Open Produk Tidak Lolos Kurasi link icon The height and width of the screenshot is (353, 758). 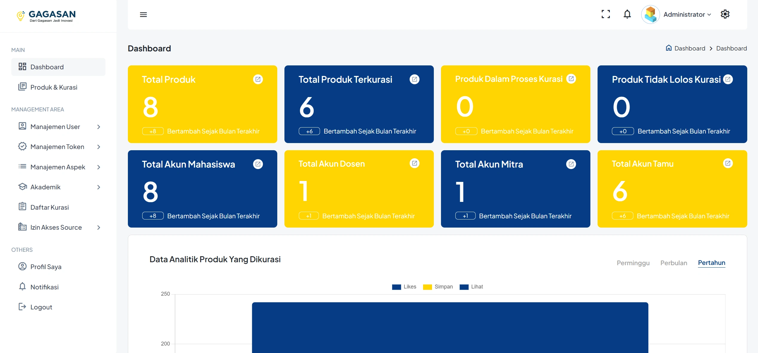point(728,79)
